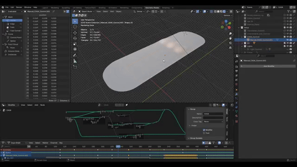Toggle visibility eye for Setup collection
The width and height of the screenshot is (297, 167).
288,28
